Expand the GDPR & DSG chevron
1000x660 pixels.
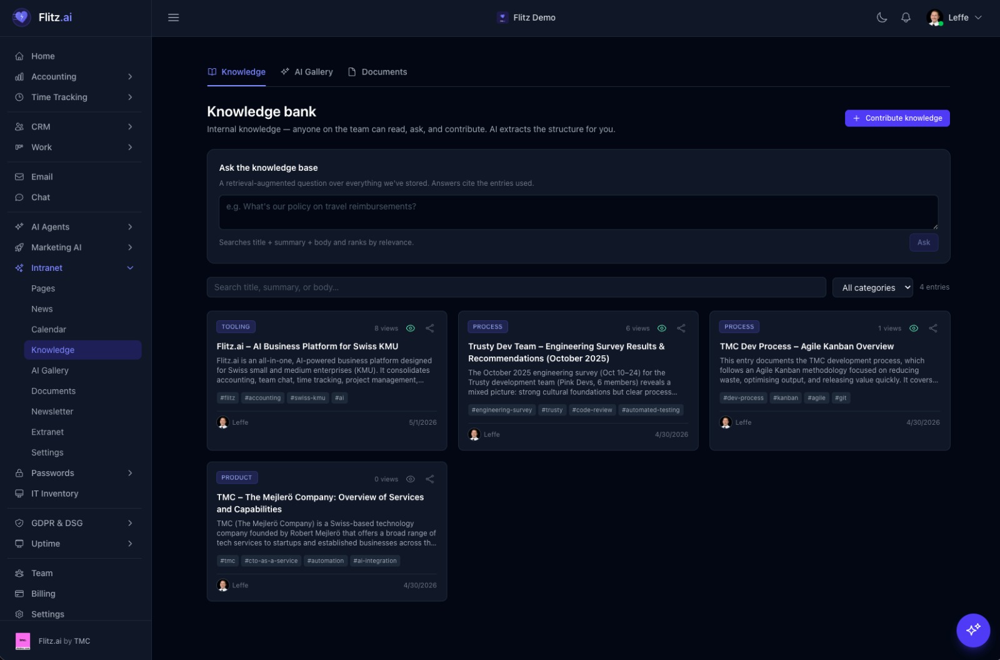[x=130, y=524]
